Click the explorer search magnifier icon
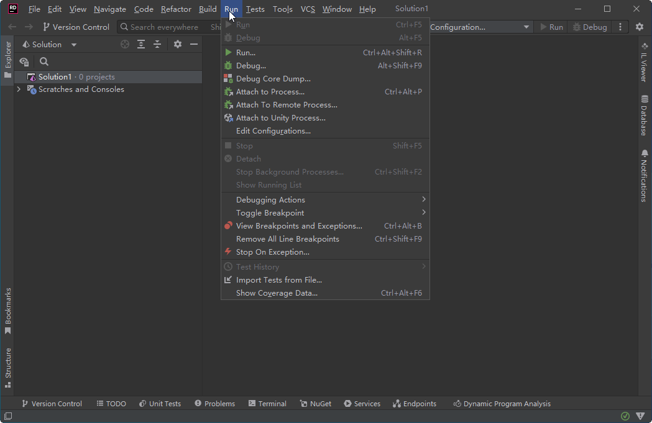 pos(44,62)
